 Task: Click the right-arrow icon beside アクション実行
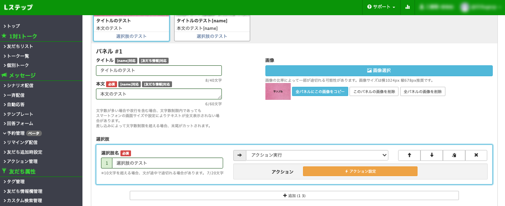tap(240, 155)
